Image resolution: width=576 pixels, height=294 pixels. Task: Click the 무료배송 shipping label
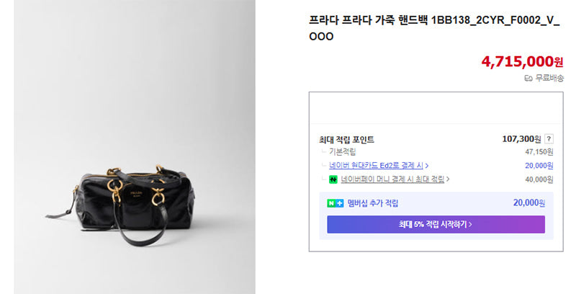pos(549,79)
